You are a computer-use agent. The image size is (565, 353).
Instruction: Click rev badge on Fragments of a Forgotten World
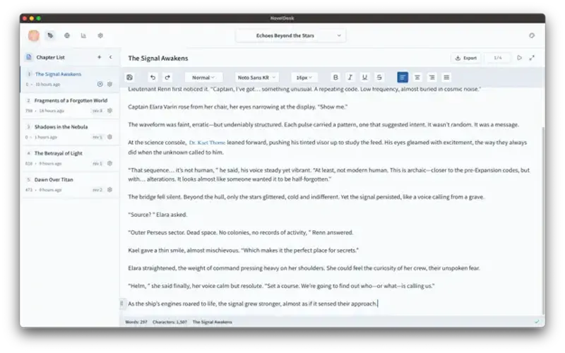point(97,111)
